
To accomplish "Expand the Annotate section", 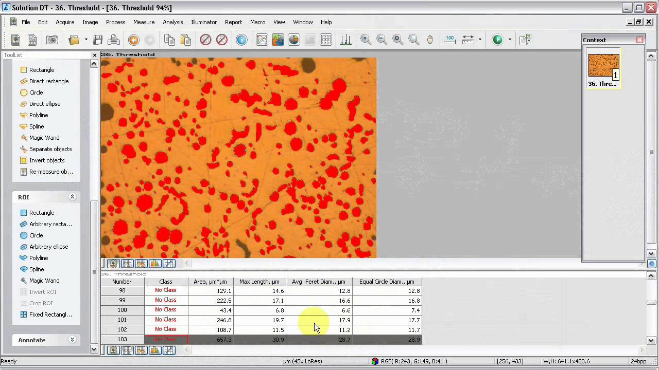I will [x=72, y=340].
